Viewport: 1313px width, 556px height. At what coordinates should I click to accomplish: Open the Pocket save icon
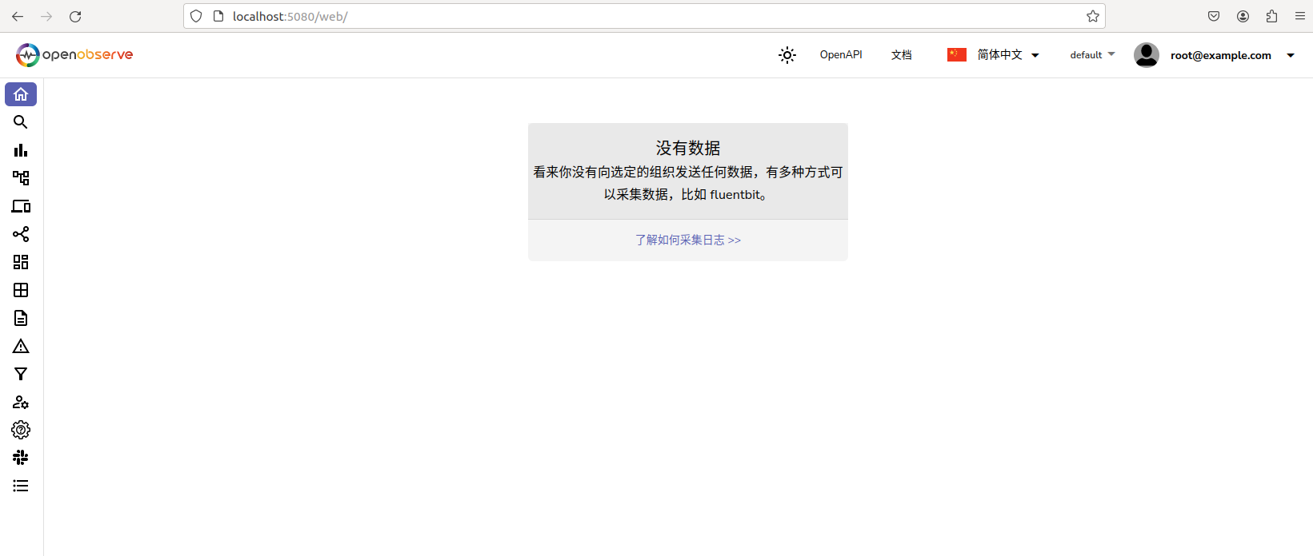[1214, 16]
